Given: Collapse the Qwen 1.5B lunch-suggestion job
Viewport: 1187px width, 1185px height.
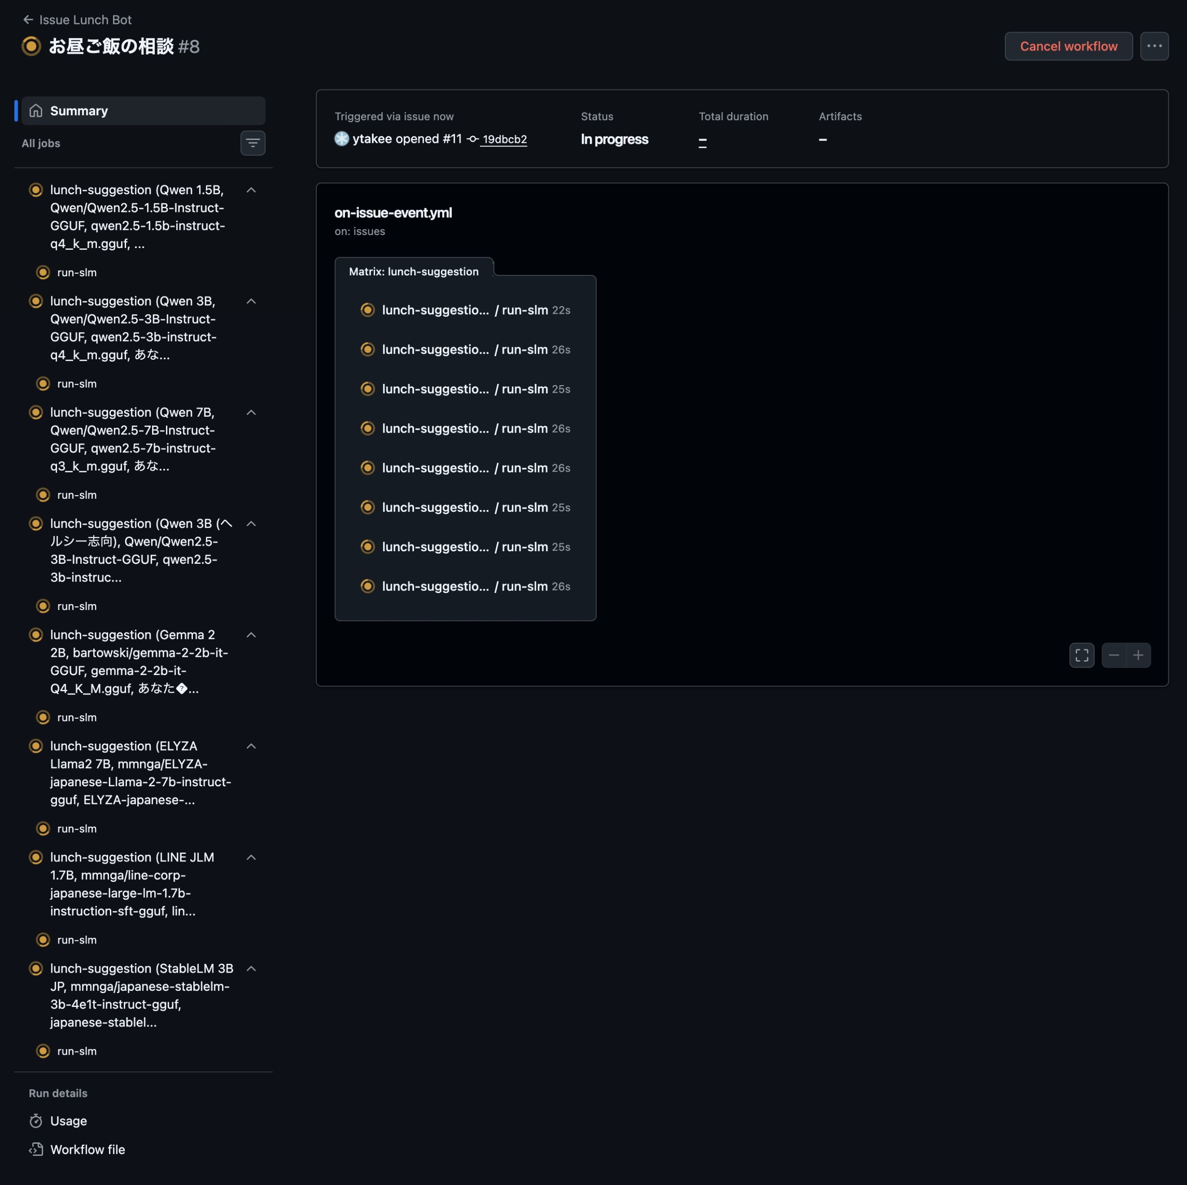Looking at the screenshot, I should coord(251,190).
